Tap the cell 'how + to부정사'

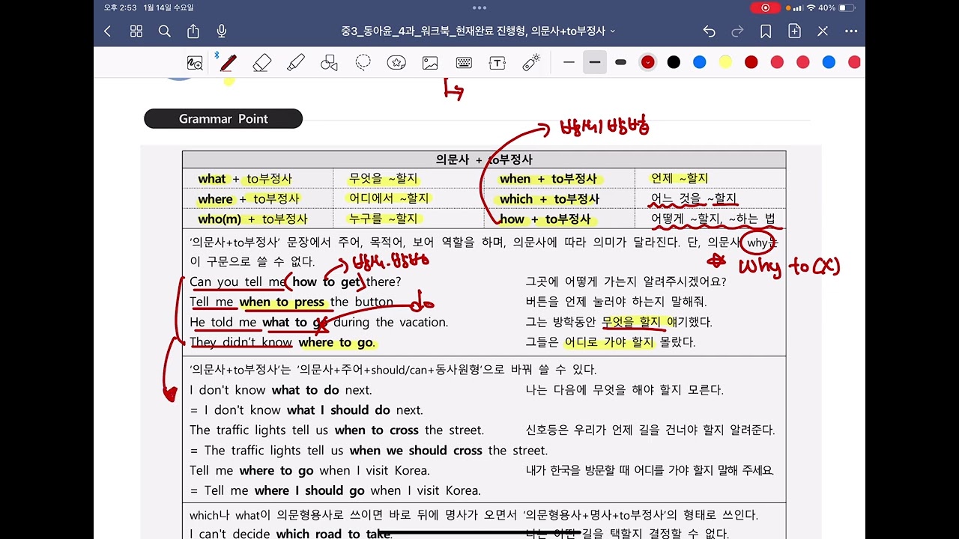coord(545,219)
